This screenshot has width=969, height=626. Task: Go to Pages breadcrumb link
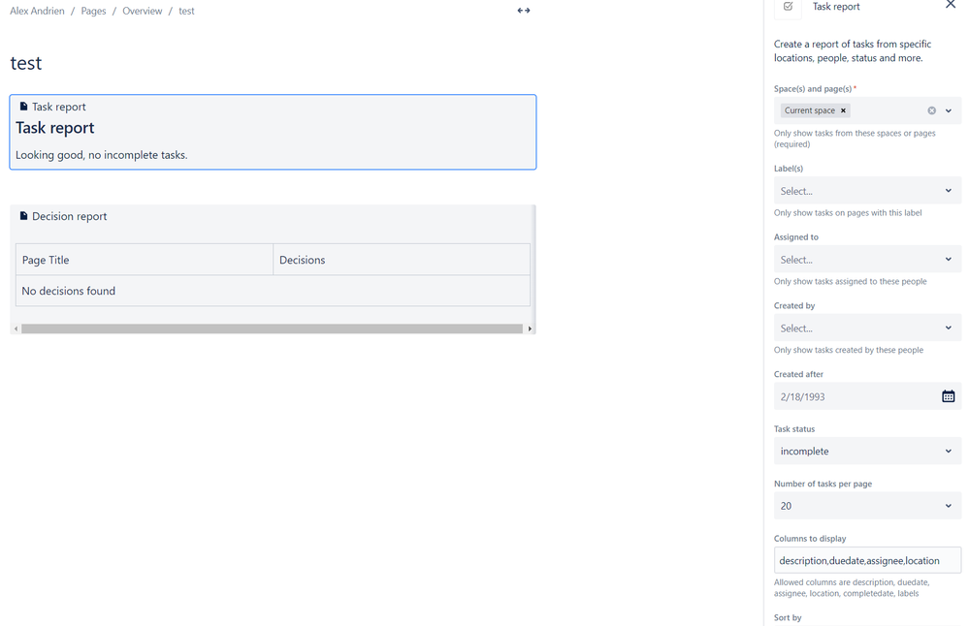(x=93, y=11)
